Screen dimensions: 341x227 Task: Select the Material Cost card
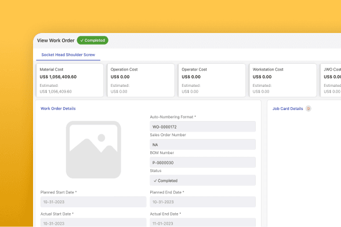[70, 80]
